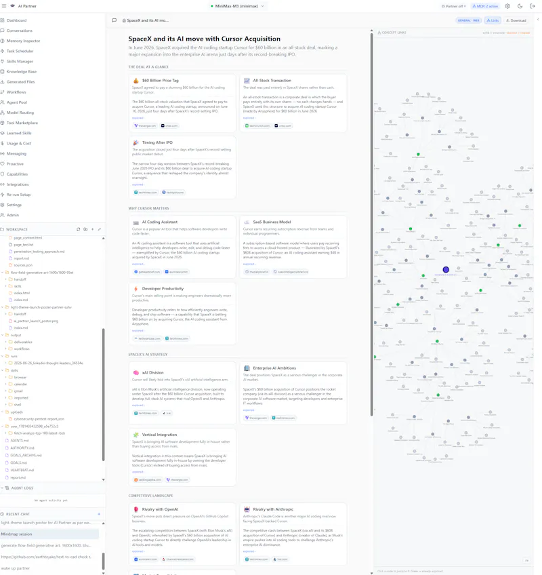Open Integrations in the sidebar
Image resolution: width=542 pixels, height=575 pixels.
(x=18, y=184)
